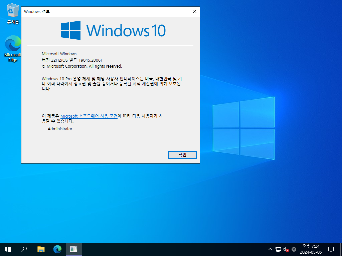Click the Show desktop sliver at the far end of the taskbar
The height and width of the screenshot is (256, 342).
[341, 249]
